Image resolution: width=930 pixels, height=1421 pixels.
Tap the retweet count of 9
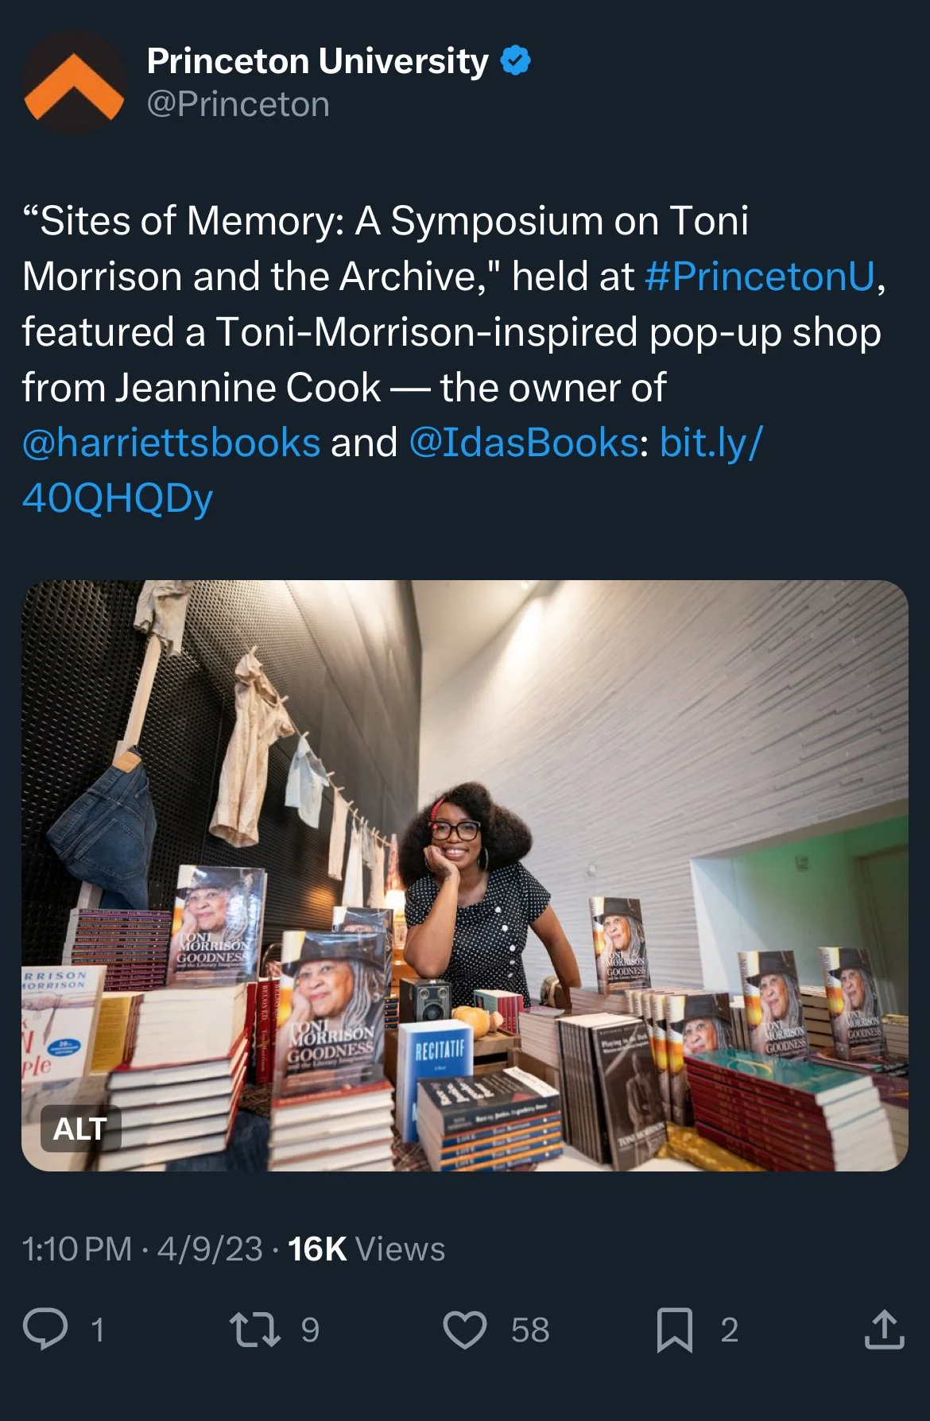click(x=310, y=1330)
